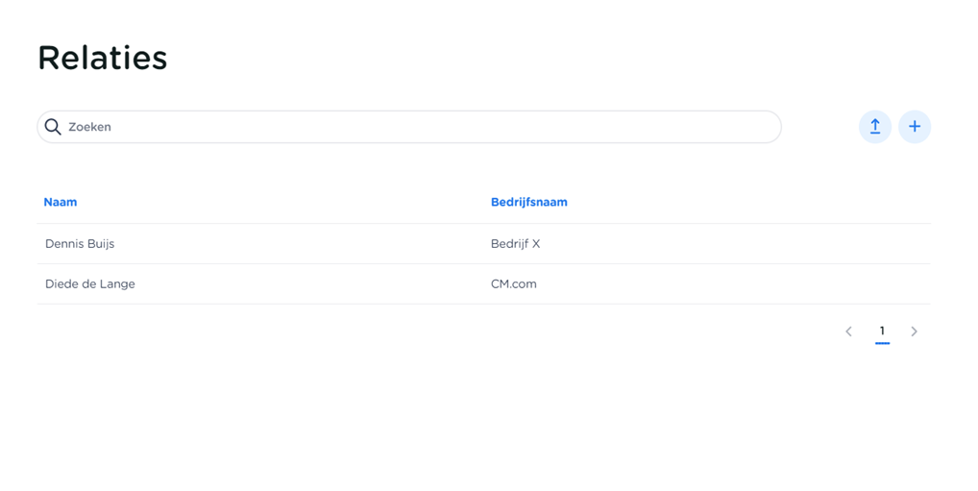Screen dimensions: 978x491
Task: Select the first table row
Action: [x=288, y=244]
